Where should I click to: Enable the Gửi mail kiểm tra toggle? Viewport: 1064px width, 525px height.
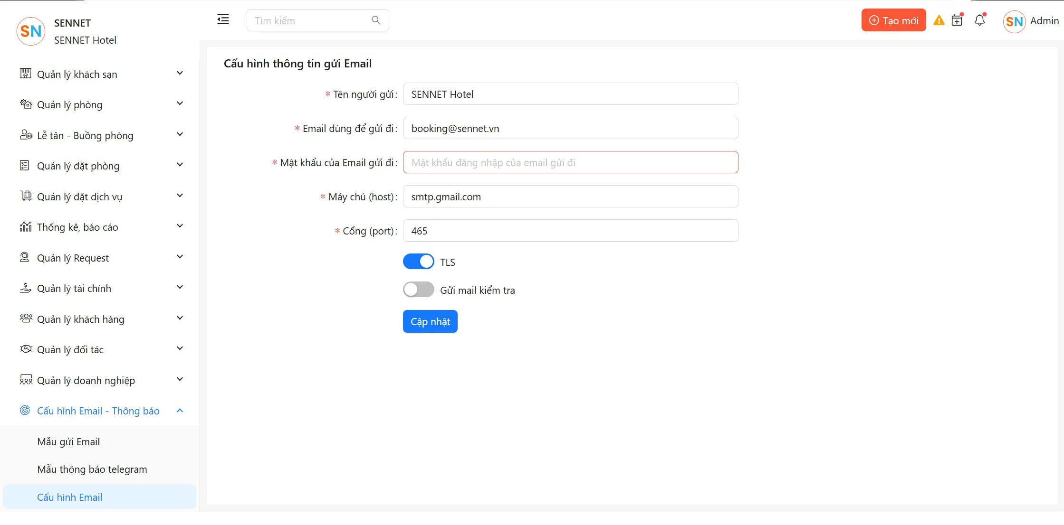pos(418,290)
